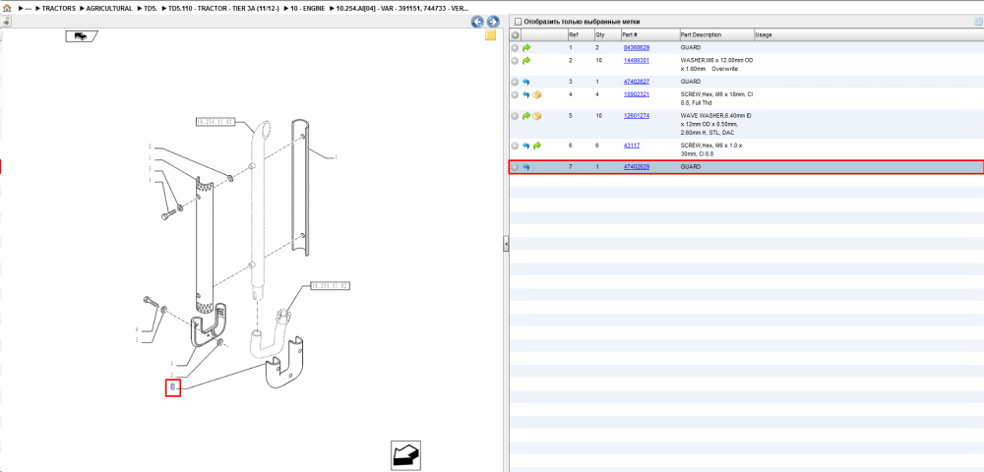Image resolution: width=984 pixels, height=472 pixels.
Task: Click blue arrow icon in Ref 4 row
Action: point(526,94)
